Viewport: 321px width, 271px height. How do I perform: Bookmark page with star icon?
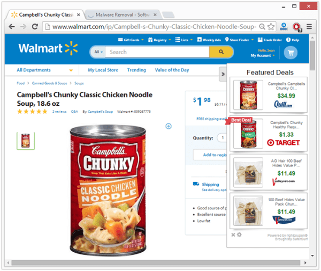click(271, 27)
